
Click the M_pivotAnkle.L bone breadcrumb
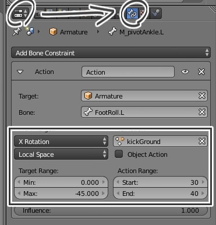tap(136, 32)
